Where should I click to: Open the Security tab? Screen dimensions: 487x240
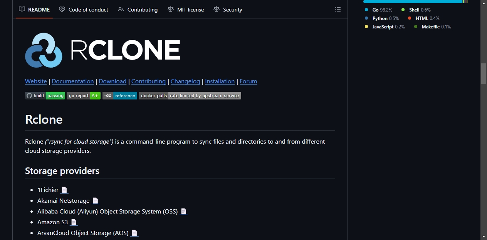coord(228,10)
